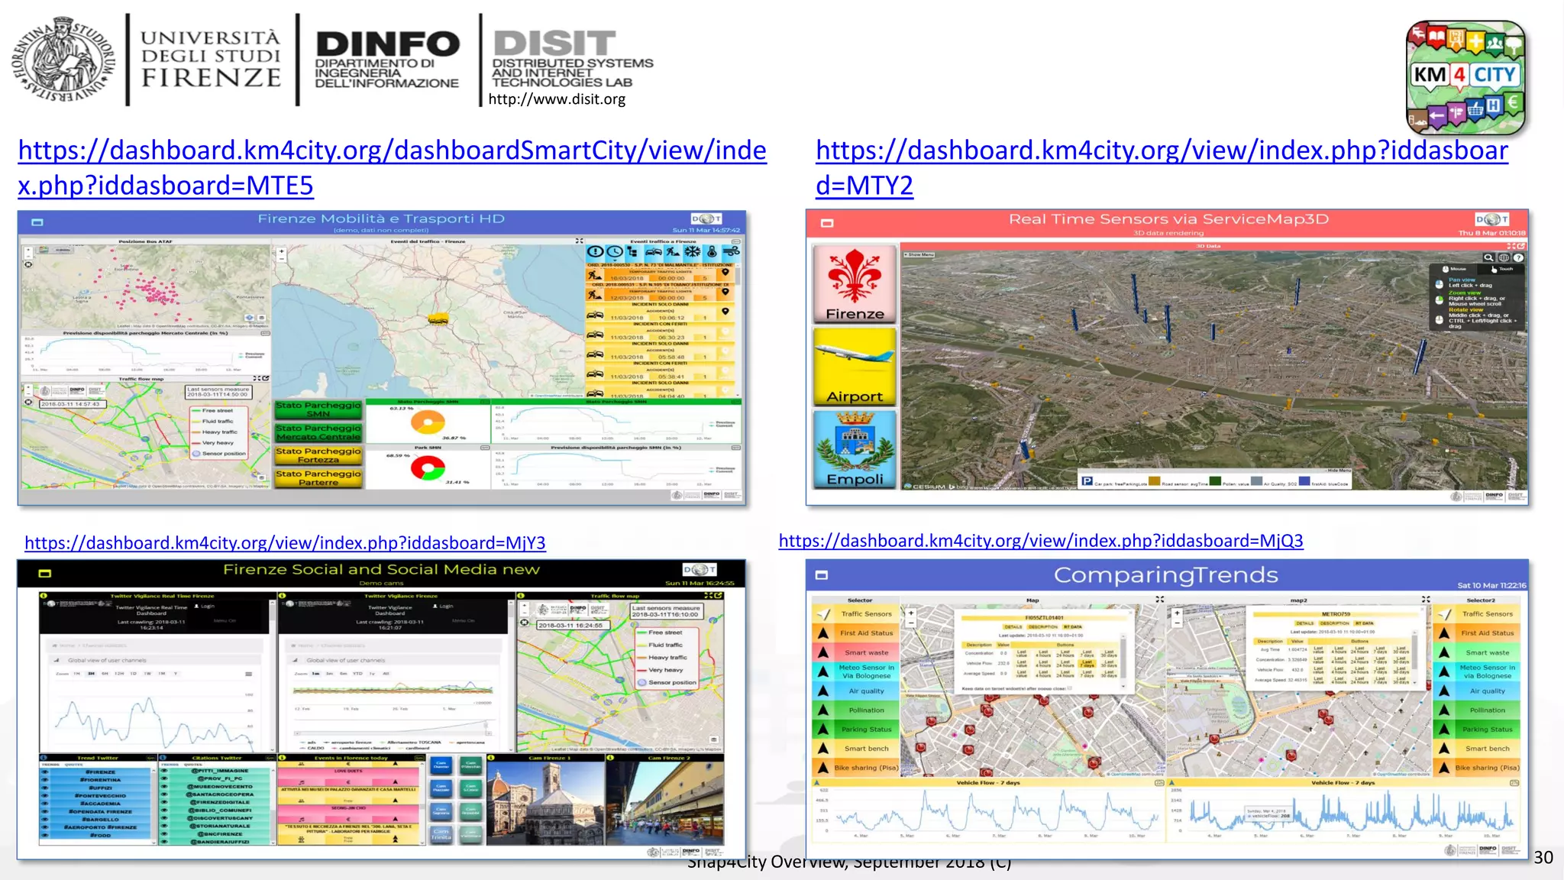Viewport: 1564px width, 880px height.
Task: Zoom in on ComparingTrends map2
Action: coord(1177,613)
